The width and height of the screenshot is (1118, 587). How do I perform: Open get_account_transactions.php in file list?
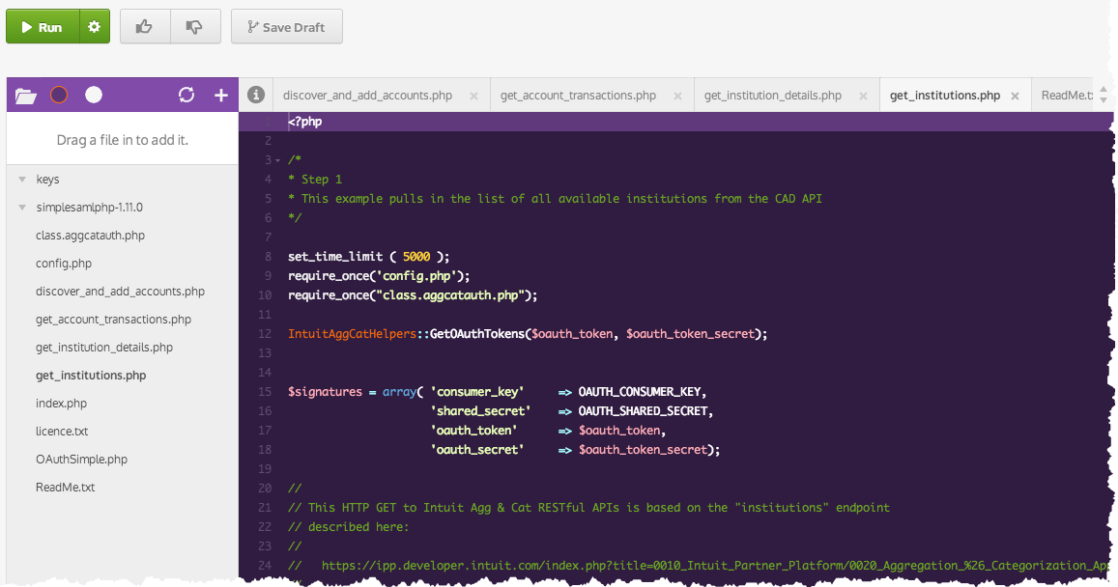click(113, 320)
